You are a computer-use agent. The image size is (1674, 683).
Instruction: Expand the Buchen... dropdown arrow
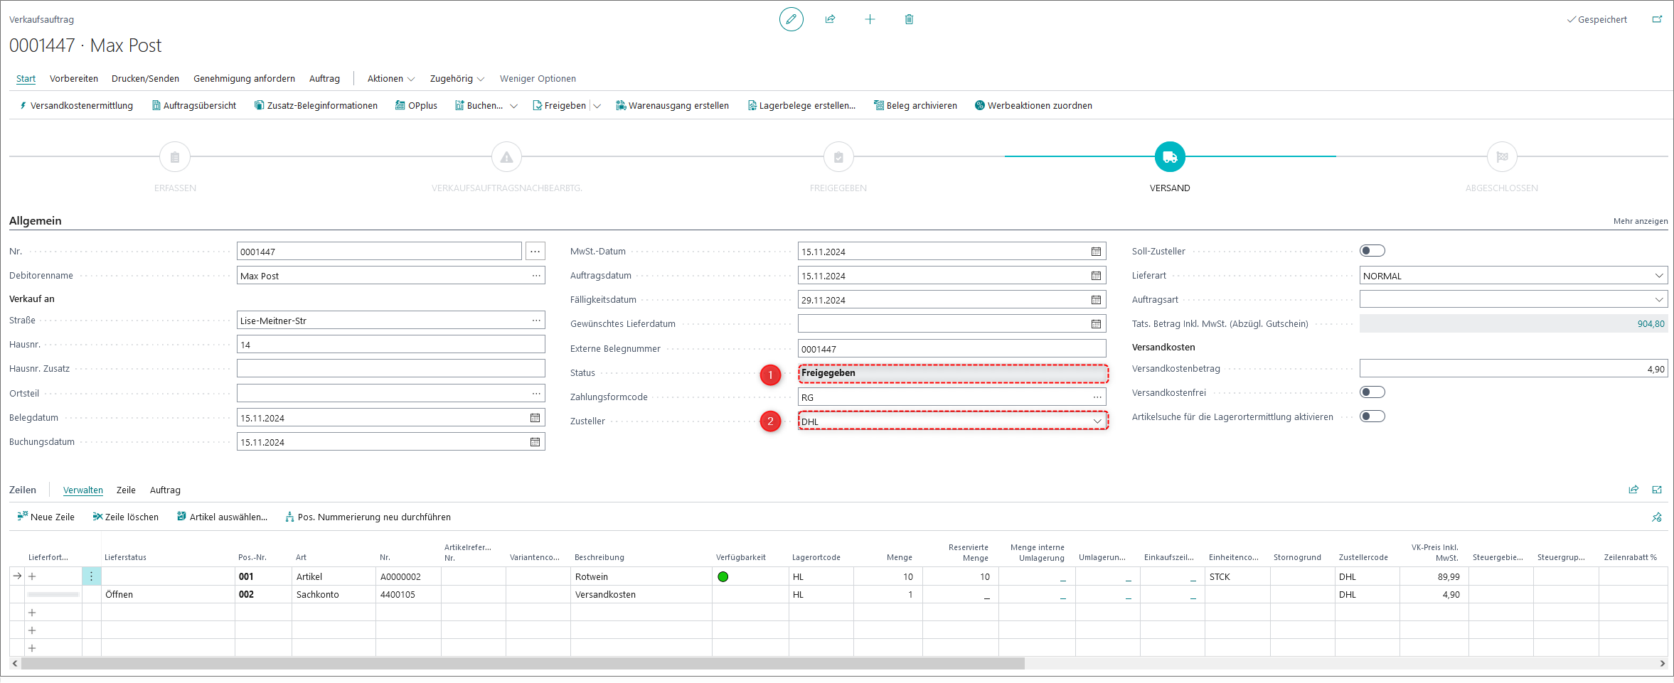(x=513, y=106)
